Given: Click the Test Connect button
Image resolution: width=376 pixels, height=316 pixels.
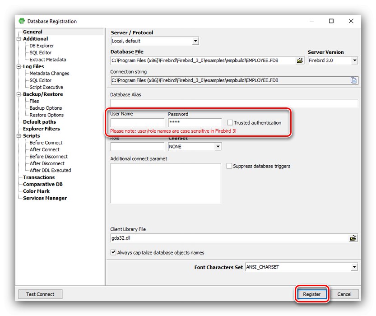Looking at the screenshot, I should click(x=40, y=294).
